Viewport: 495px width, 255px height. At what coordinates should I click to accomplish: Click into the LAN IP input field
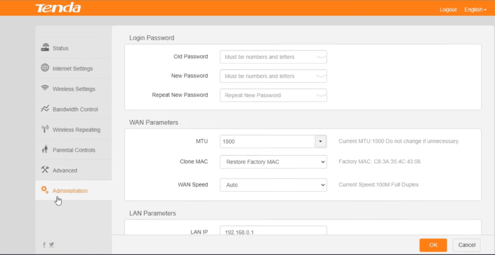273,231
